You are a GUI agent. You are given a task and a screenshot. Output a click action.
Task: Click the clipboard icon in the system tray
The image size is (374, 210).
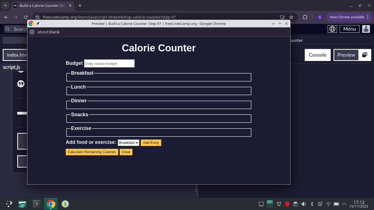295,204
